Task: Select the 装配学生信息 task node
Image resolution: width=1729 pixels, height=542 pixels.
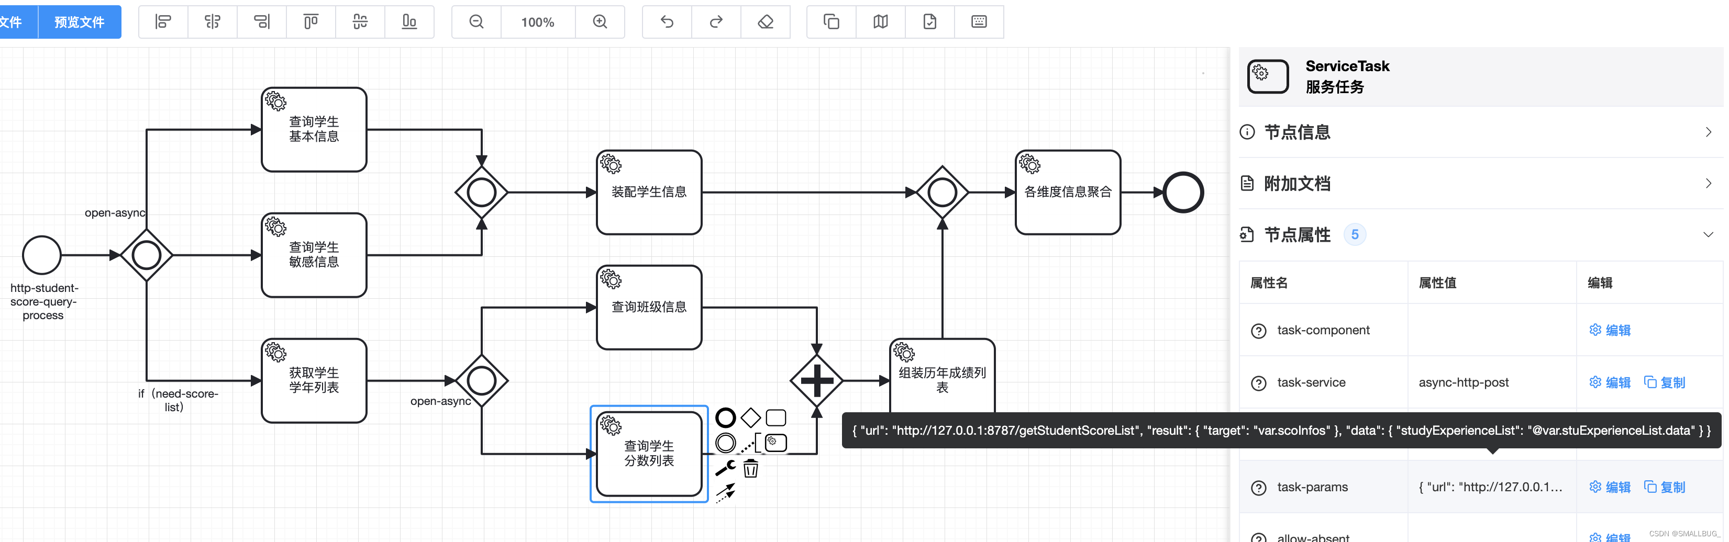Action: [649, 192]
